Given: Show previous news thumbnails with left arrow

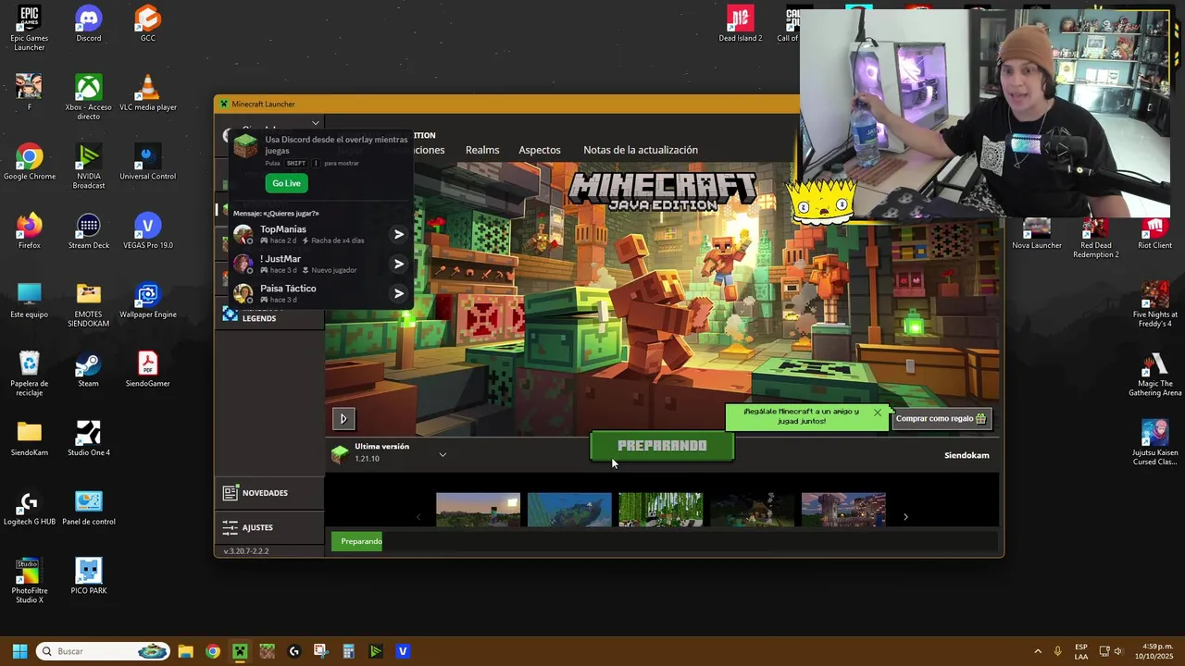Looking at the screenshot, I should [x=418, y=517].
